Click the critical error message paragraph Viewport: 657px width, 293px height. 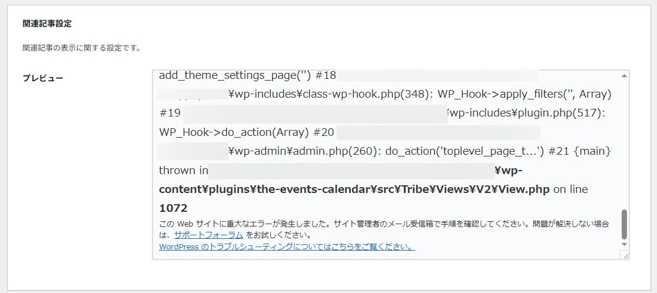point(383,224)
